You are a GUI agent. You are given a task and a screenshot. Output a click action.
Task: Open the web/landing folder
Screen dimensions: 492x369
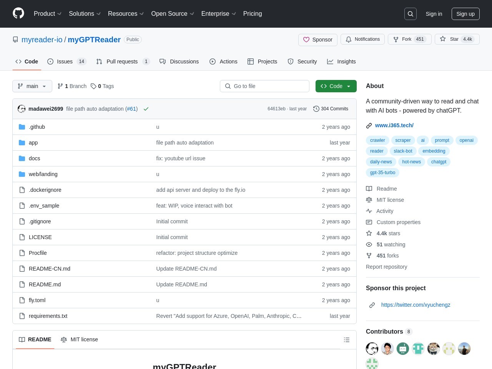coord(43,174)
